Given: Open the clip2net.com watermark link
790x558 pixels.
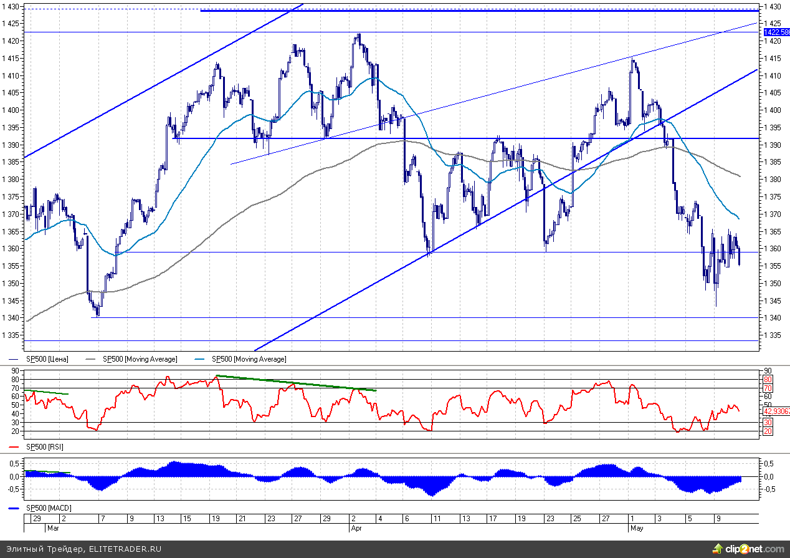Looking at the screenshot, I should pyautogui.click(x=755, y=549).
